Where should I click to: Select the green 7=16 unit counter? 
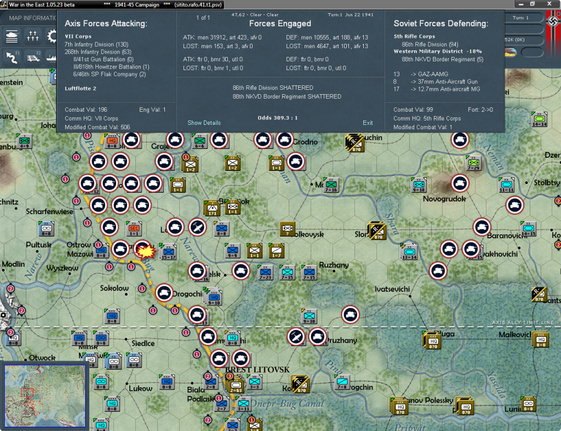pyautogui.click(x=330, y=185)
